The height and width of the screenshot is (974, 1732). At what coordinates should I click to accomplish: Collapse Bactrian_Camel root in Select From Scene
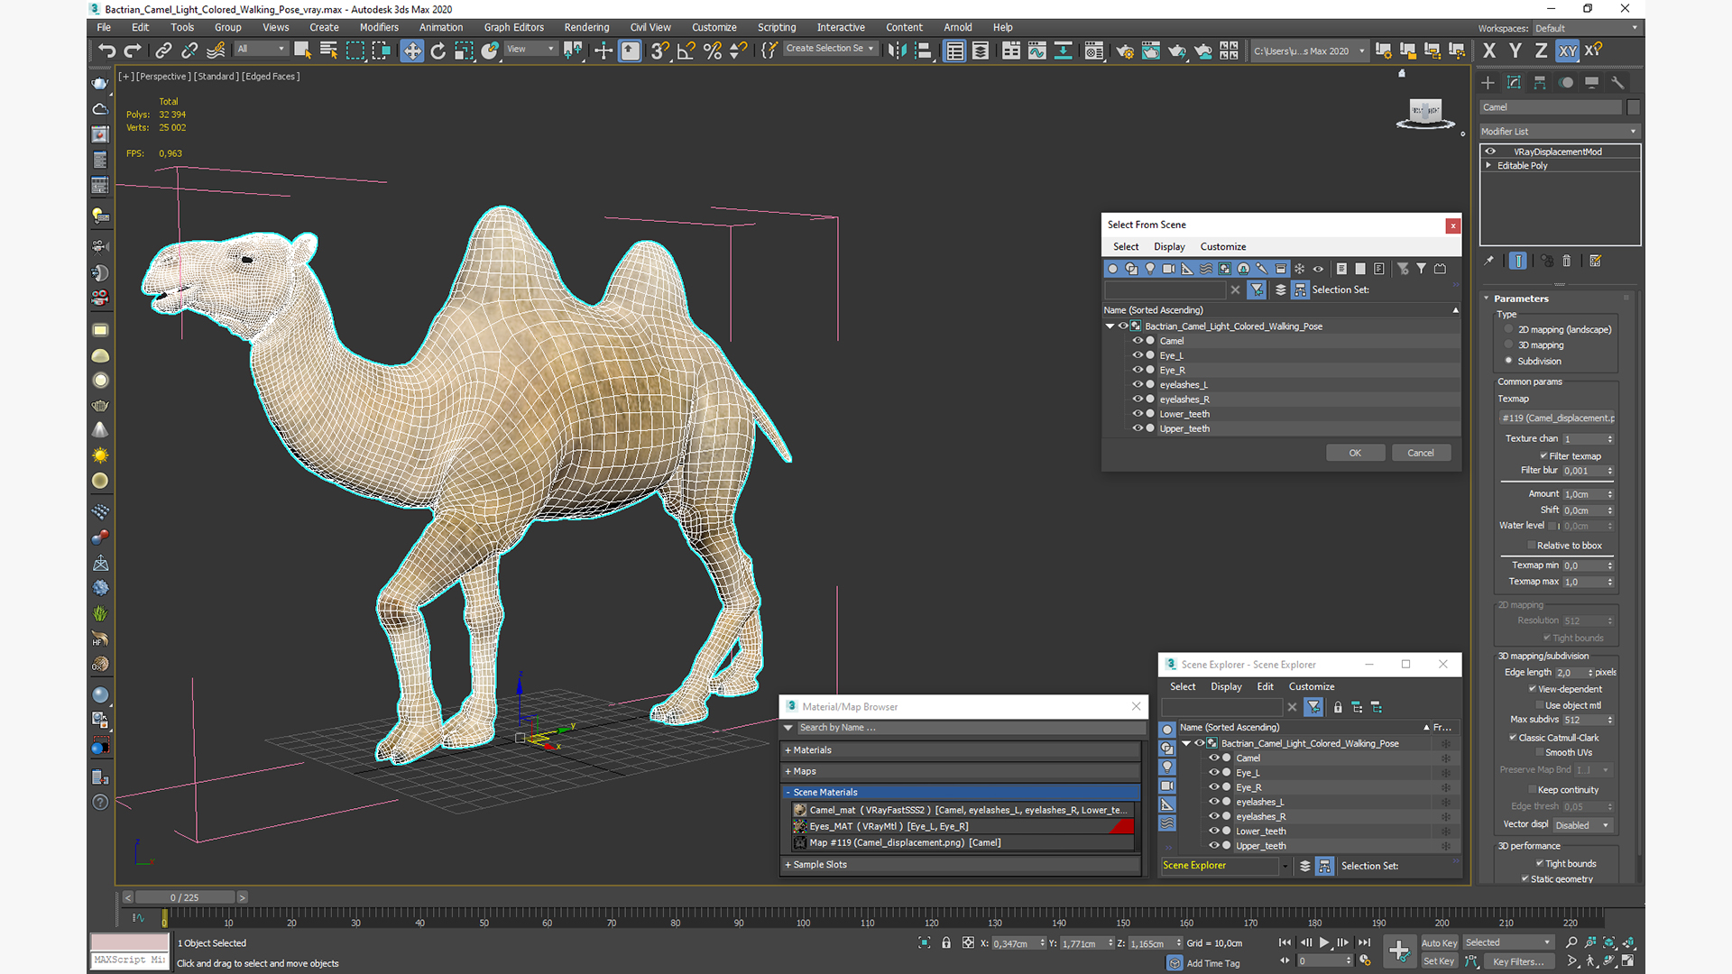pos(1110,326)
